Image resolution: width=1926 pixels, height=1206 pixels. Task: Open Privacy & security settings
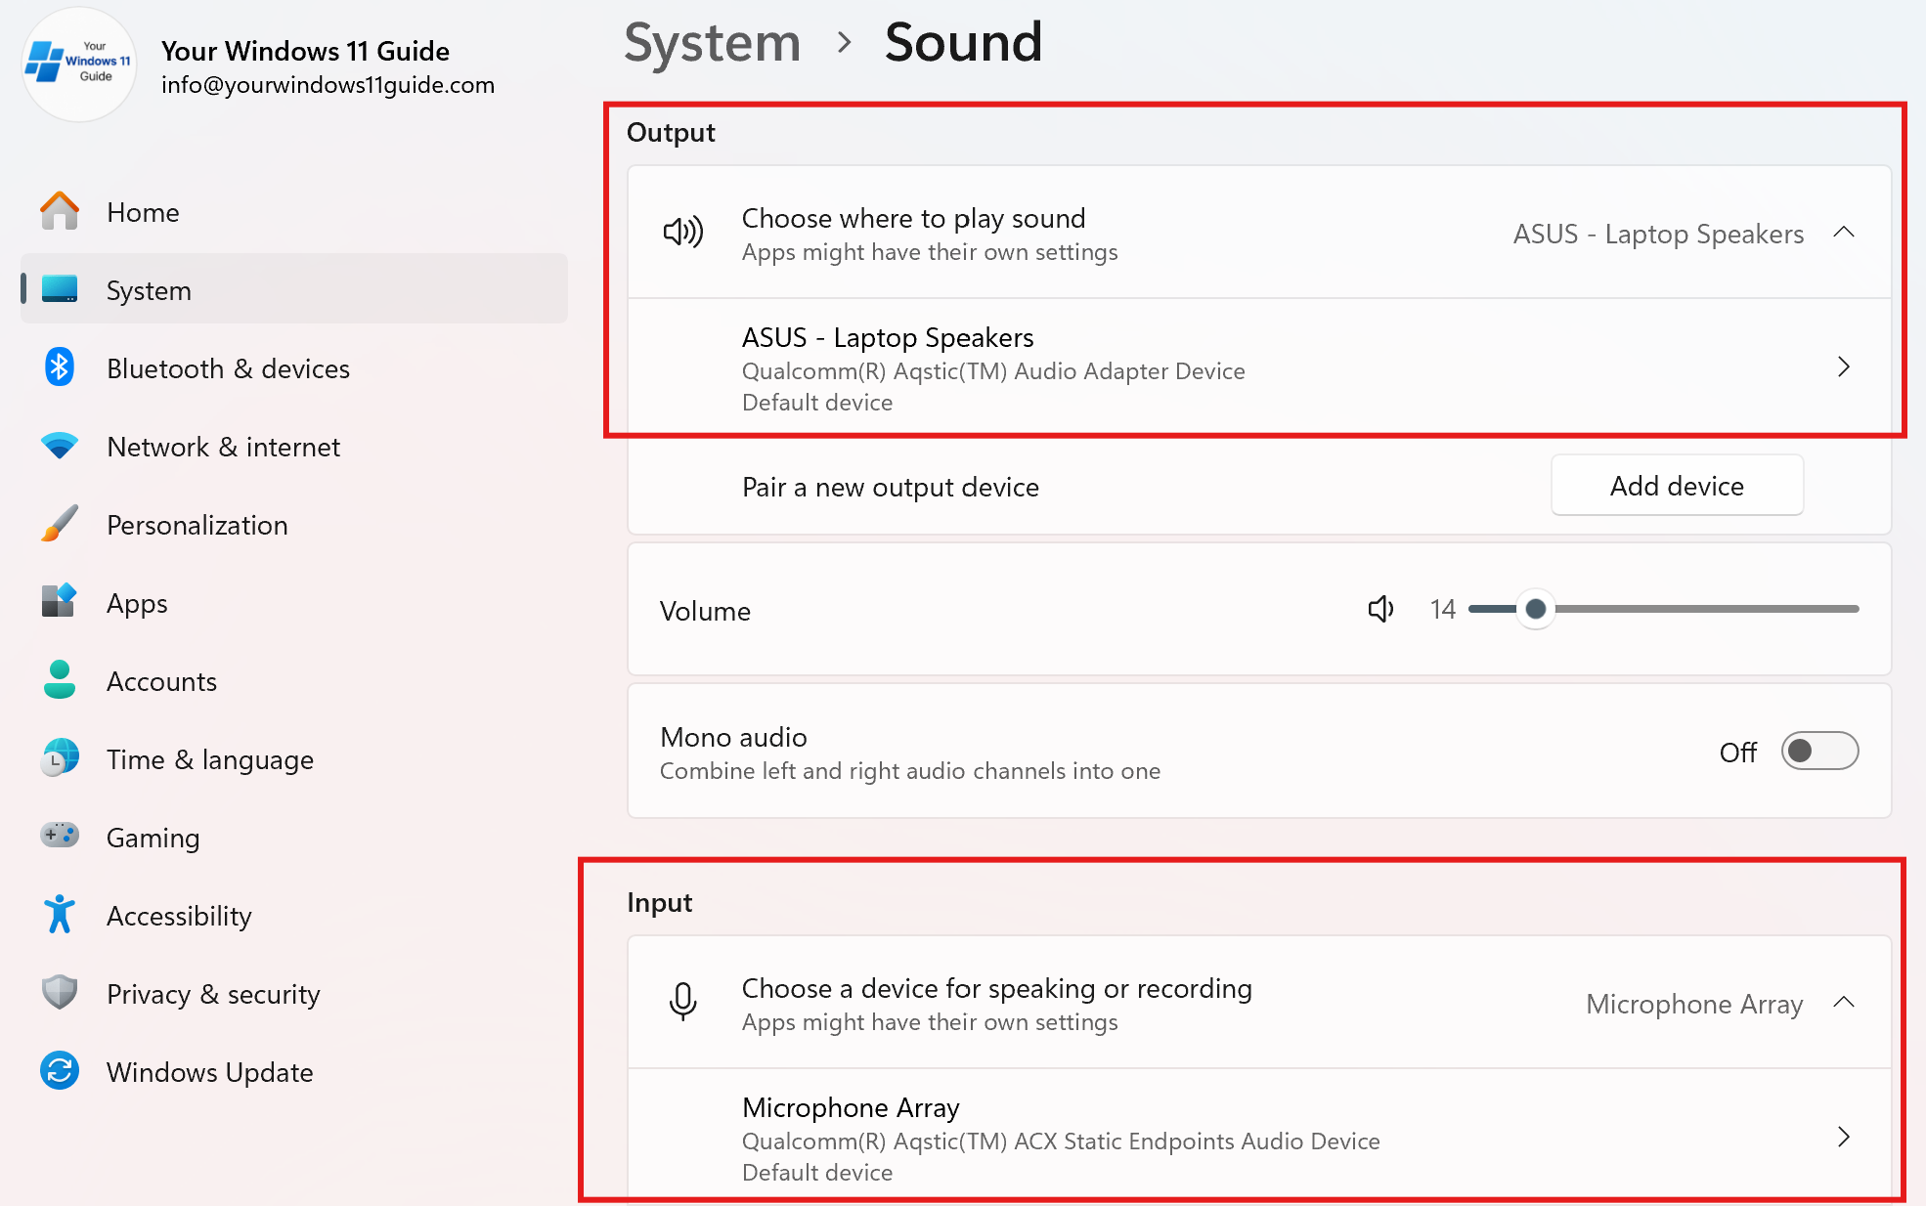tap(293, 993)
